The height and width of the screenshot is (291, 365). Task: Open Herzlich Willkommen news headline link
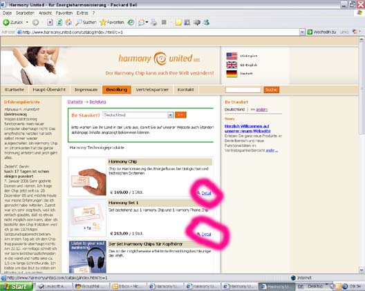click(247, 129)
